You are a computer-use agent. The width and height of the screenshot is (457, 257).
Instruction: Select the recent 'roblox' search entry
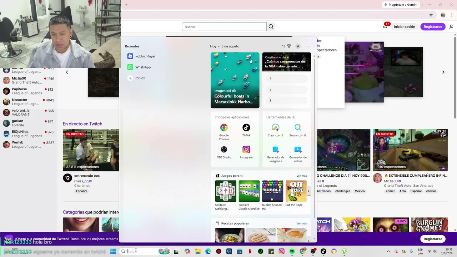coord(136,78)
